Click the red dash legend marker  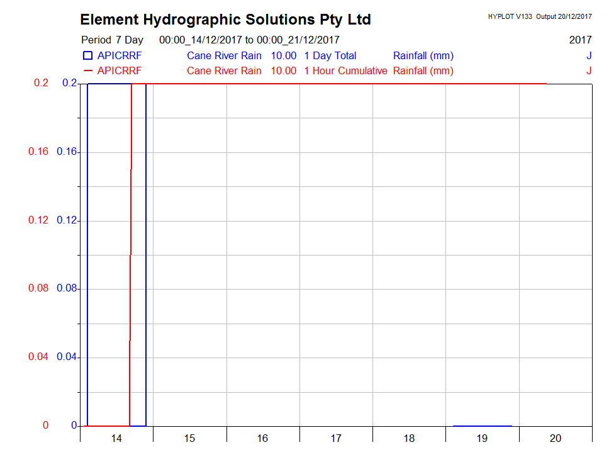[88, 71]
